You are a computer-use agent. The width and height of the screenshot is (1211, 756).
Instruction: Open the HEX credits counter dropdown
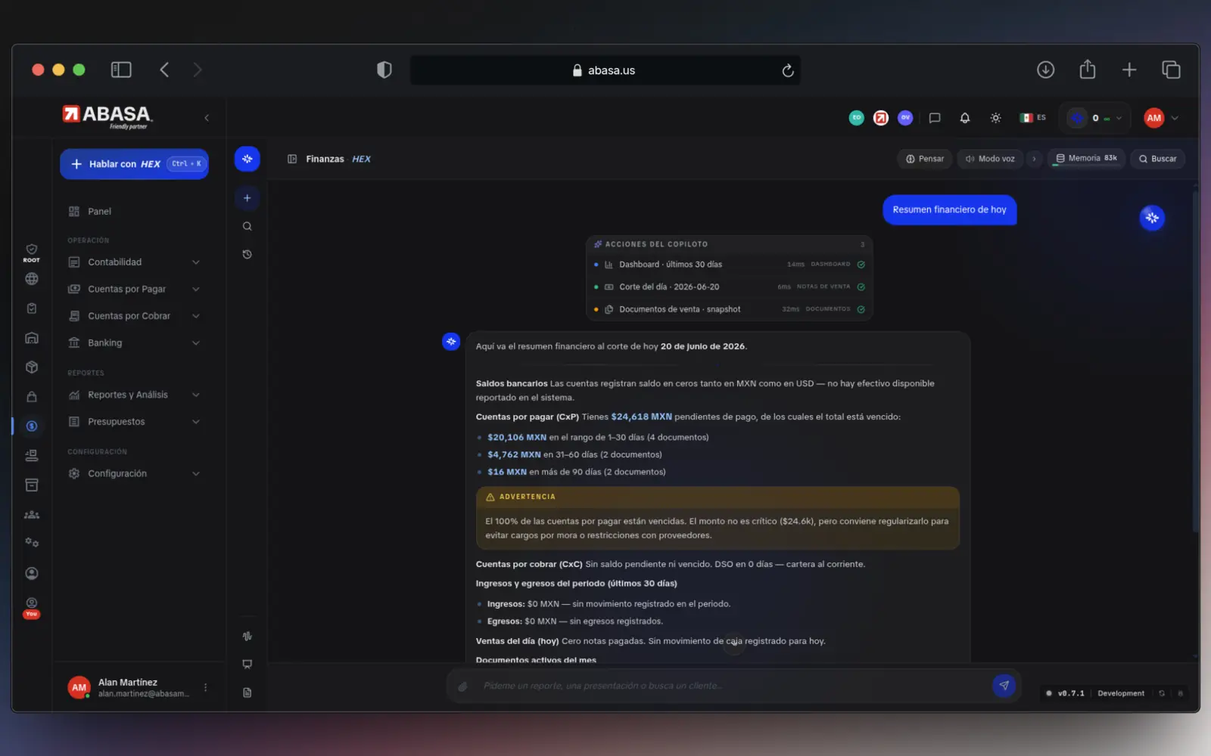(x=1094, y=118)
